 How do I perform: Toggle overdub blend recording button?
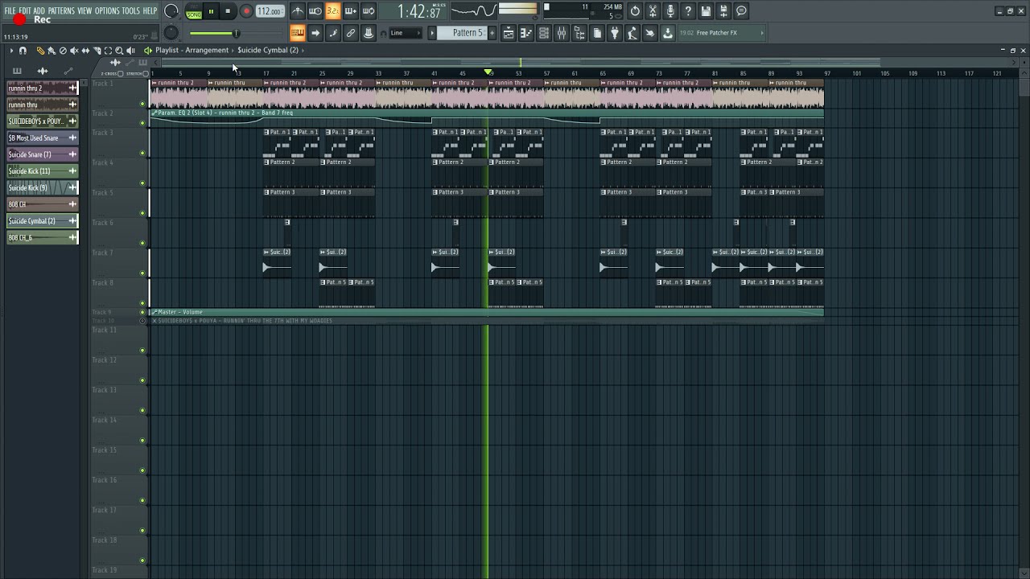pyautogui.click(x=350, y=11)
